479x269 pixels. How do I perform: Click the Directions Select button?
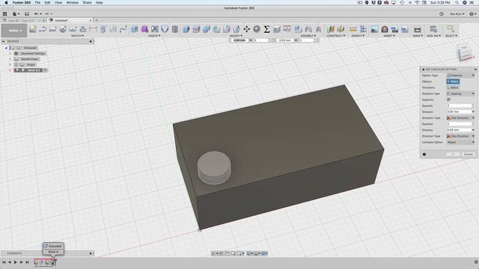tap(453, 87)
